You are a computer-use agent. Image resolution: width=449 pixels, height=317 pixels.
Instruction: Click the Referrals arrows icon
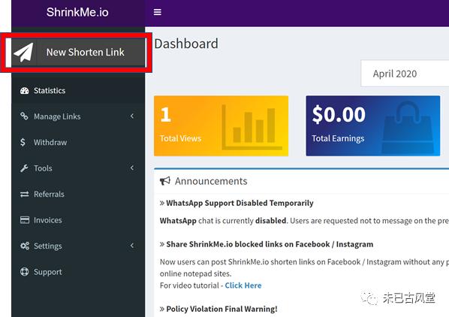tap(24, 194)
